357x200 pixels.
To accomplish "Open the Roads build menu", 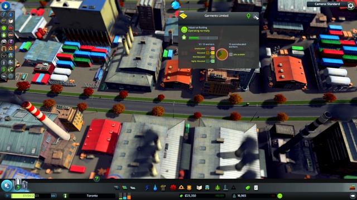I will (117, 188).
